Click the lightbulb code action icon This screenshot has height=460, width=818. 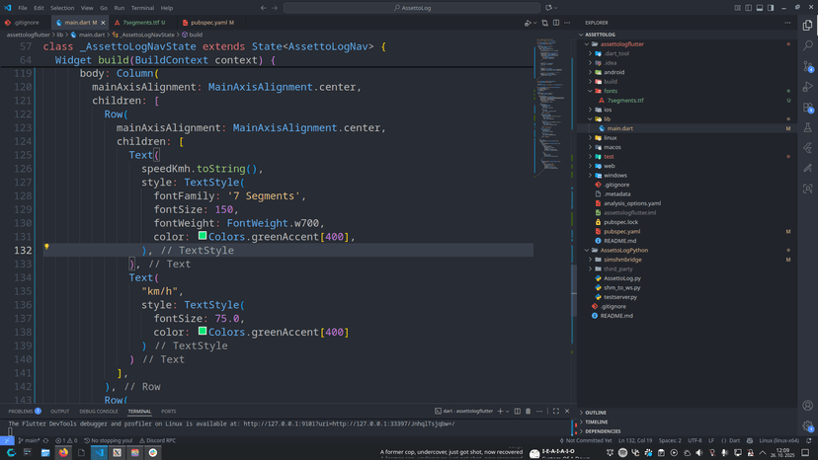[46, 248]
